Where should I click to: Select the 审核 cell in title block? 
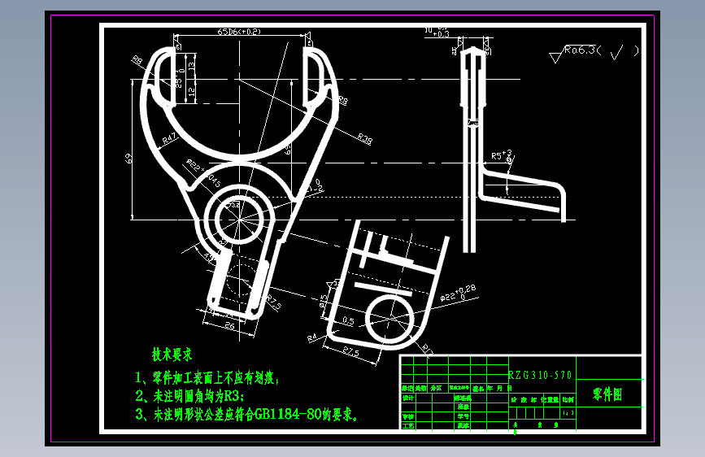click(x=408, y=417)
